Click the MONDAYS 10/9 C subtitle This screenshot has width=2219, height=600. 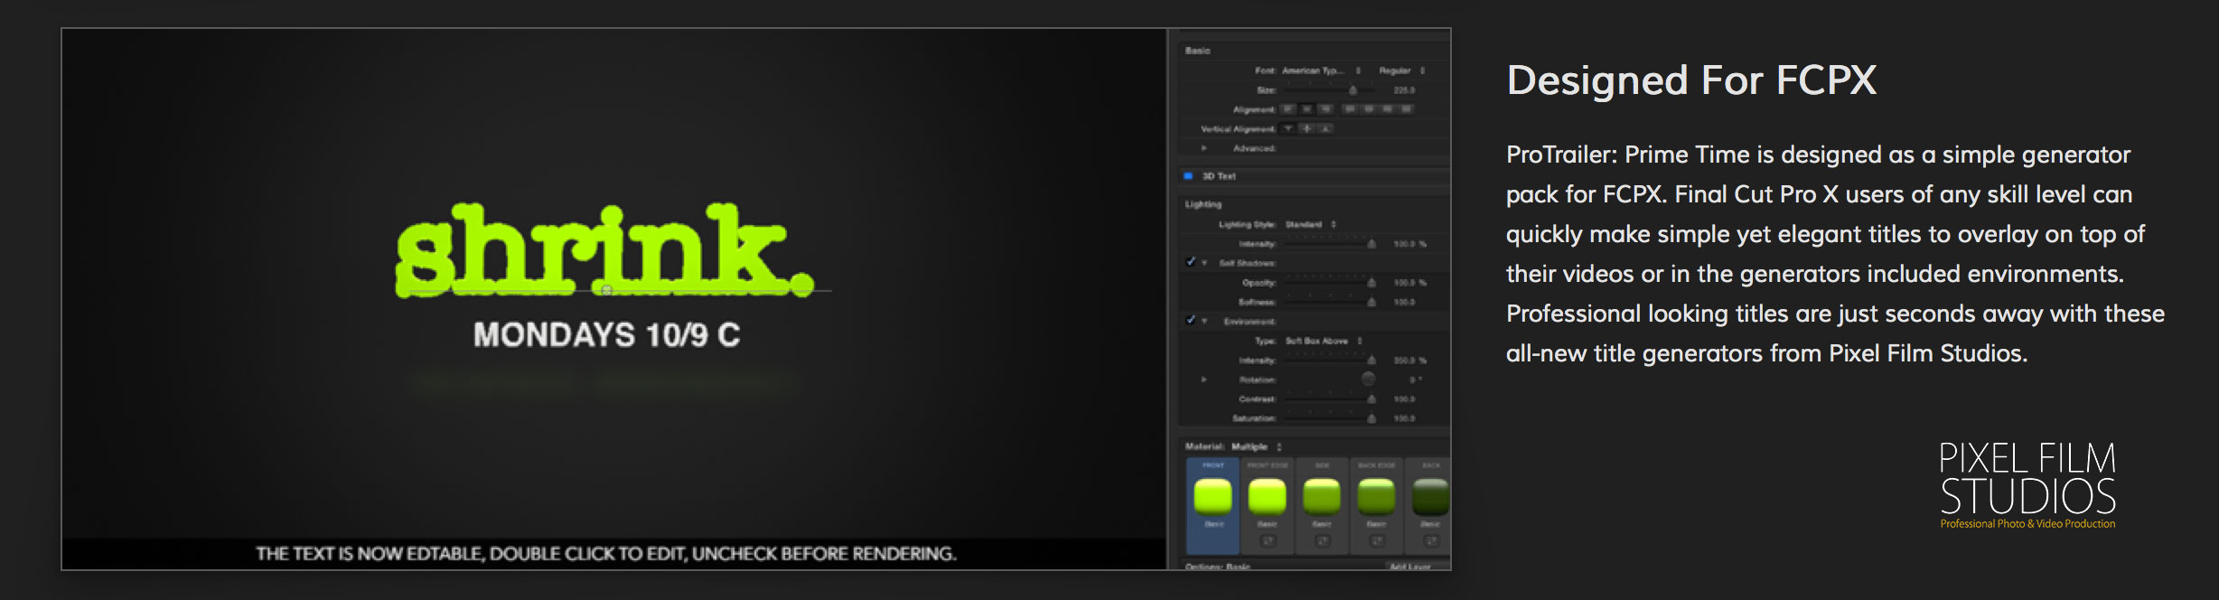[607, 335]
